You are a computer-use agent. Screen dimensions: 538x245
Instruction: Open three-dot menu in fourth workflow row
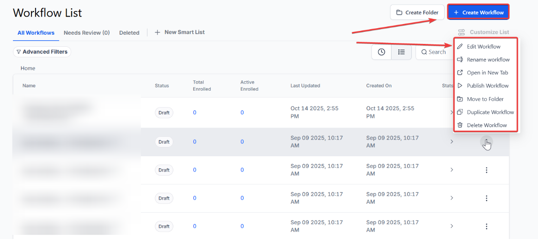486,198
